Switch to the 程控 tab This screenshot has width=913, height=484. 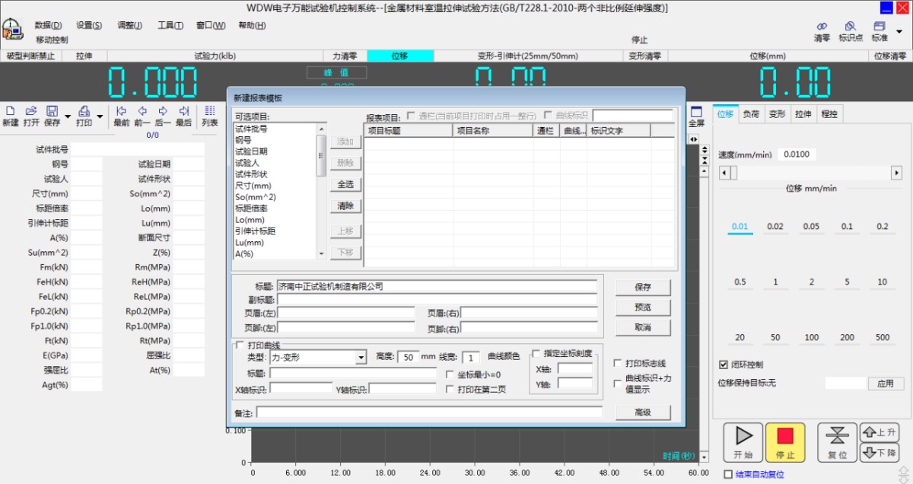point(829,114)
